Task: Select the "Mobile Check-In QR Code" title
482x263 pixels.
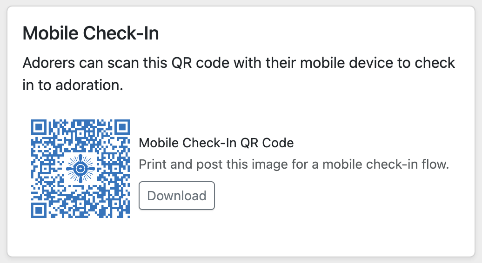Action: (216, 143)
